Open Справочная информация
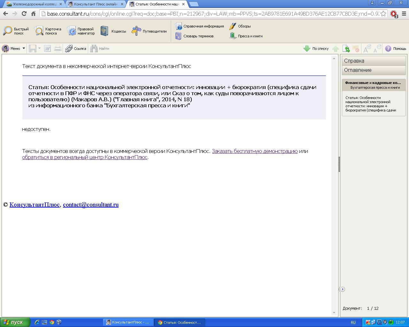This screenshot has width=409, height=327. (x=199, y=26)
